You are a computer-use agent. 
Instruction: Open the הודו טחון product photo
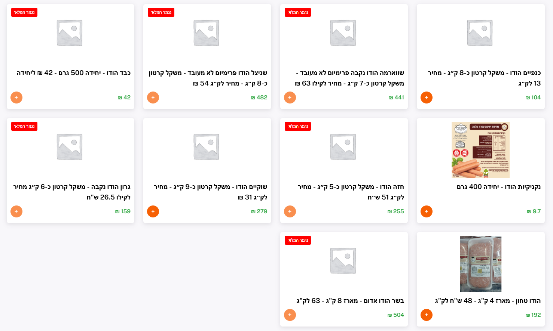click(x=480, y=264)
